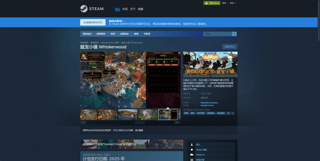Click the 安装 Steam download button

tap(212, 3)
